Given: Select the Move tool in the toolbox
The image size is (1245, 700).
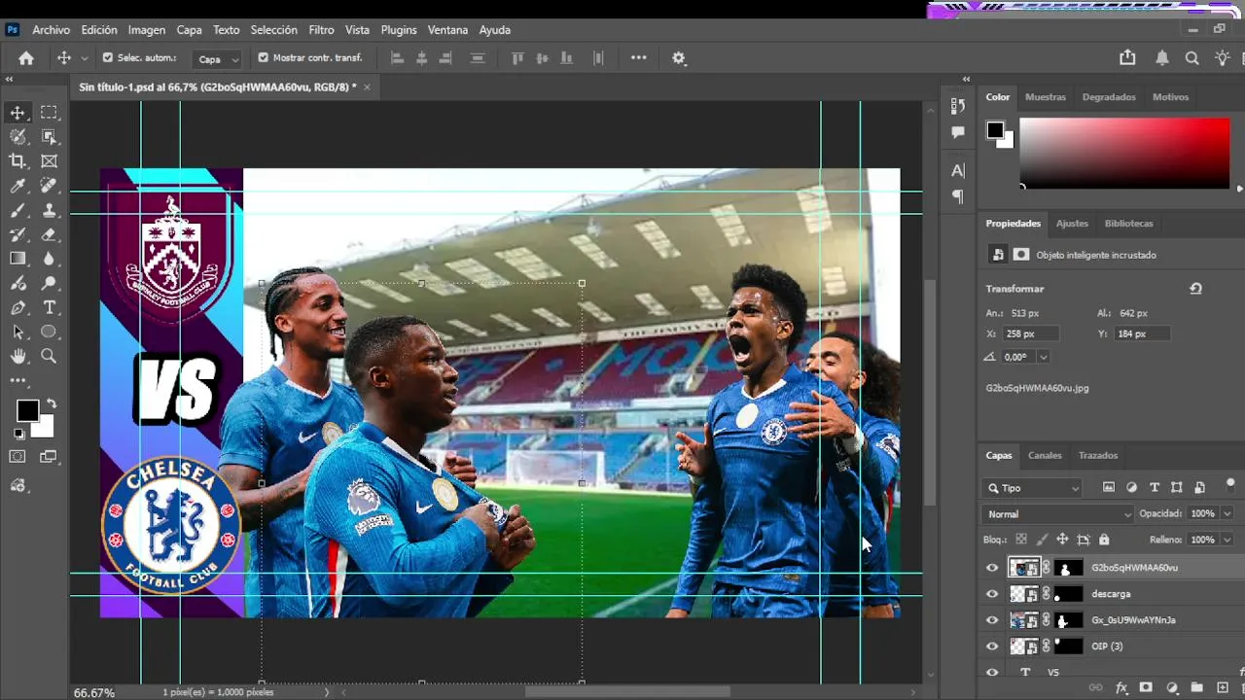Looking at the screenshot, I should coord(18,113).
